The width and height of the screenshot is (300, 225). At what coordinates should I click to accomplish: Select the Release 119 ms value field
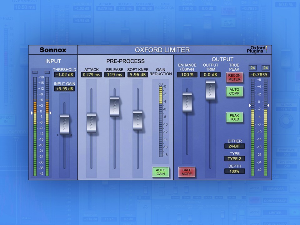[115, 75]
